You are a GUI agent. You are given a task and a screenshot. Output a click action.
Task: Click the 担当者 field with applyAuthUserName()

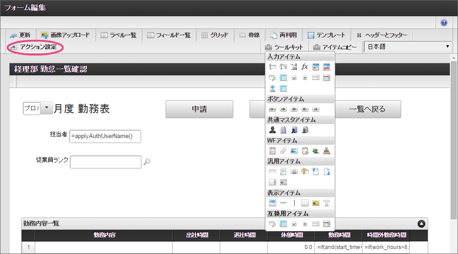point(105,136)
